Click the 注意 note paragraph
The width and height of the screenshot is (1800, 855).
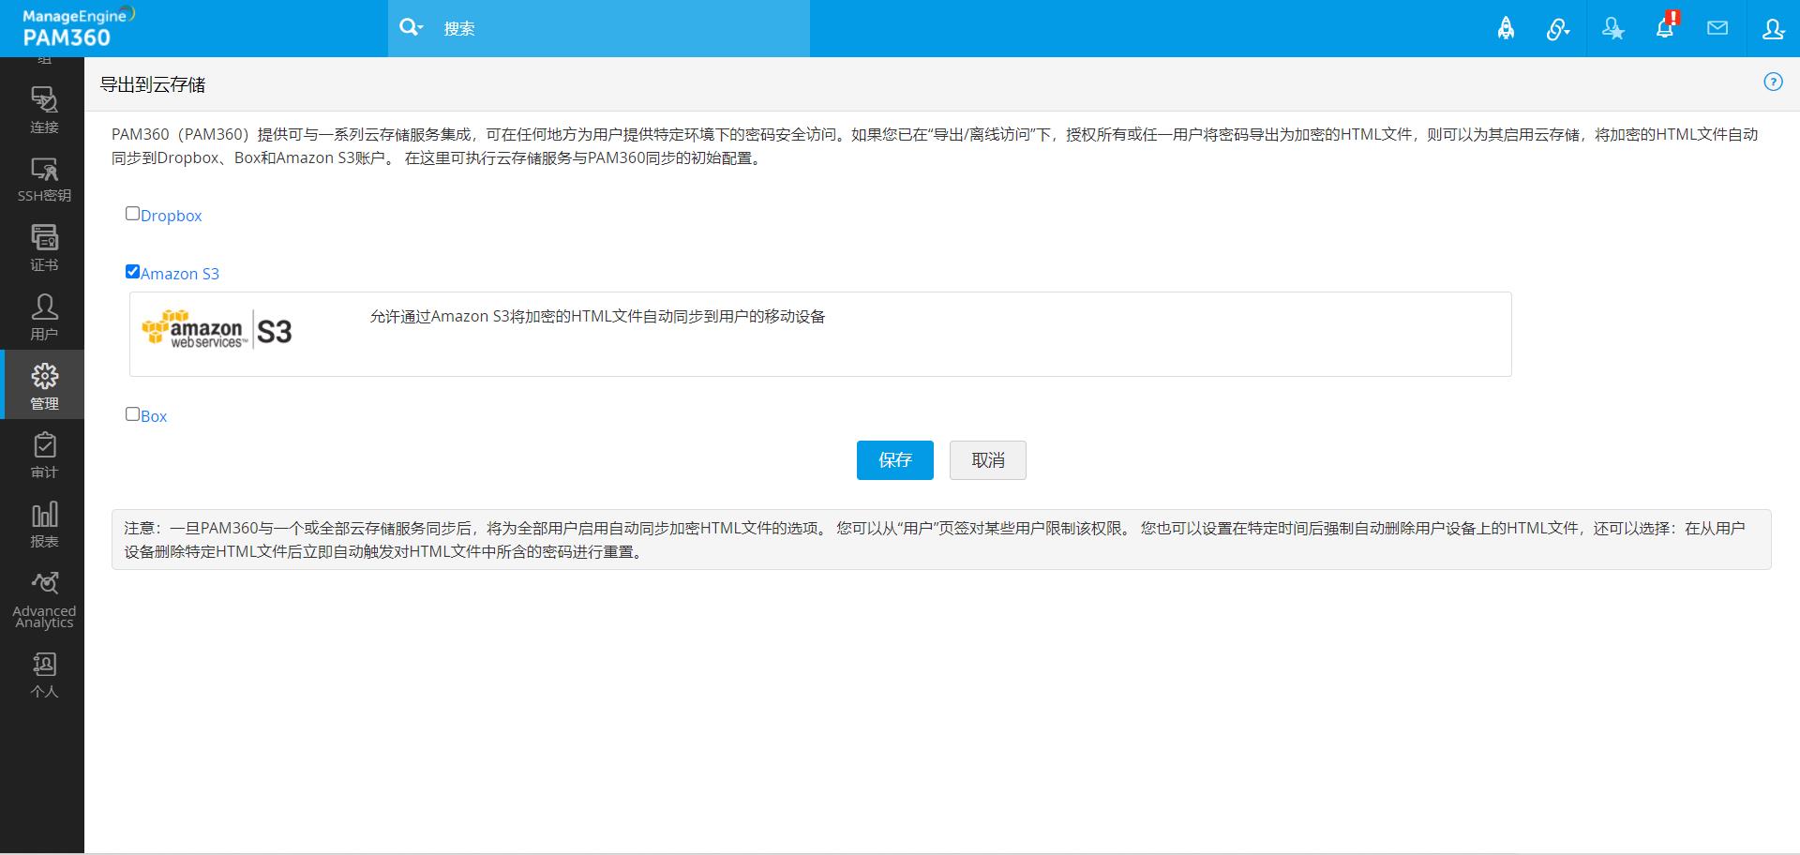tap(941, 540)
